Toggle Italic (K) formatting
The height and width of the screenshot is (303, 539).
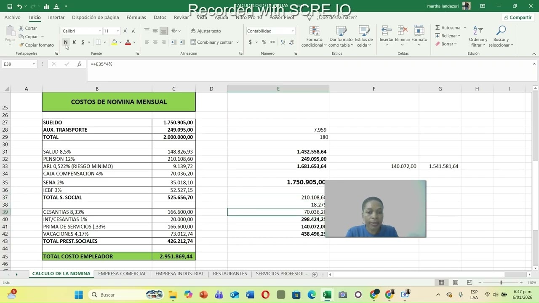(x=74, y=42)
